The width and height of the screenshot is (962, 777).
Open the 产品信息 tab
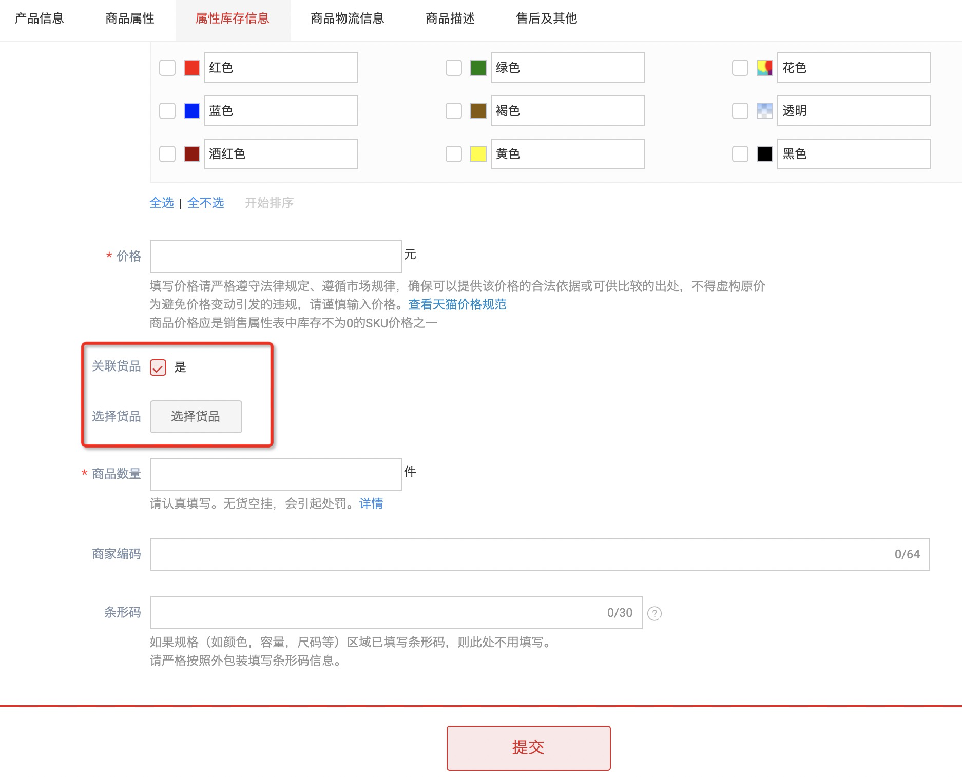(x=40, y=18)
